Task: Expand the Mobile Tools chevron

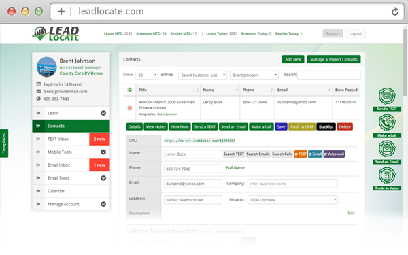Action: click(103, 152)
